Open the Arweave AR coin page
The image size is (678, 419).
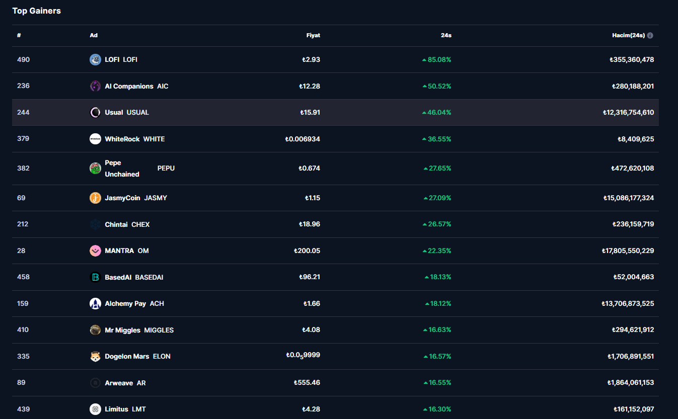point(125,383)
